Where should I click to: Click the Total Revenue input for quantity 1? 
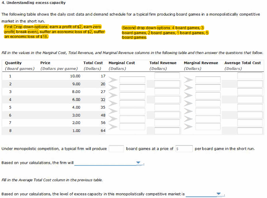tap(167, 76)
